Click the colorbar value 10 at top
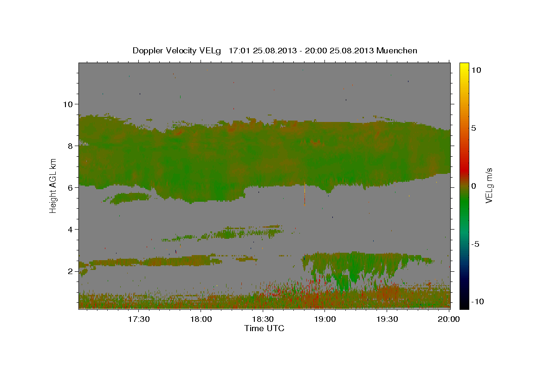The width and height of the screenshot is (557, 371). (476, 70)
